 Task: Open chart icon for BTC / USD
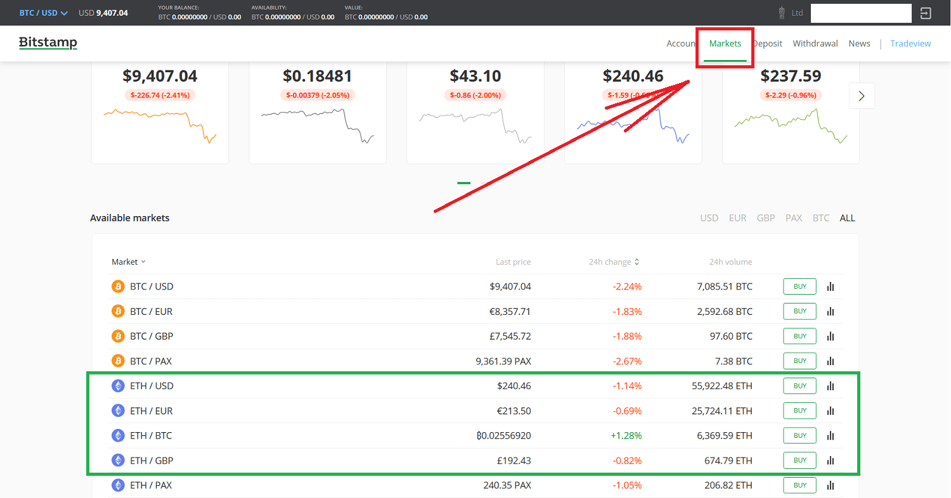(831, 286)
